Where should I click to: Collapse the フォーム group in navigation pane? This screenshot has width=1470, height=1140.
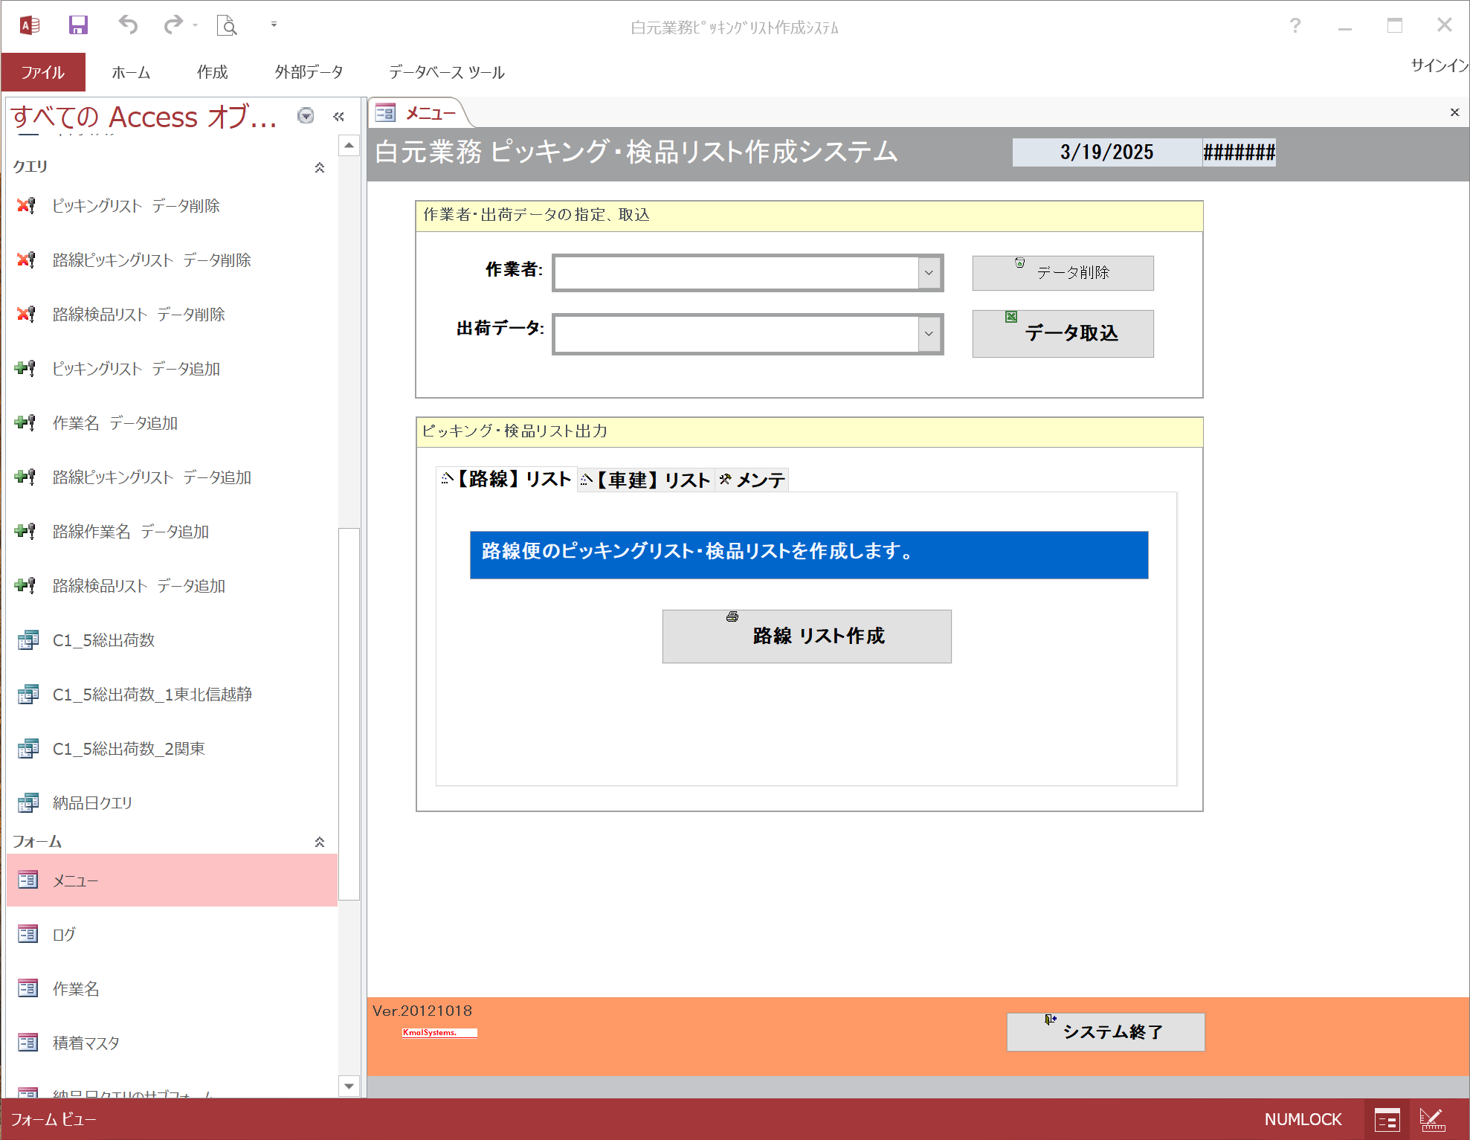[320, 842]
